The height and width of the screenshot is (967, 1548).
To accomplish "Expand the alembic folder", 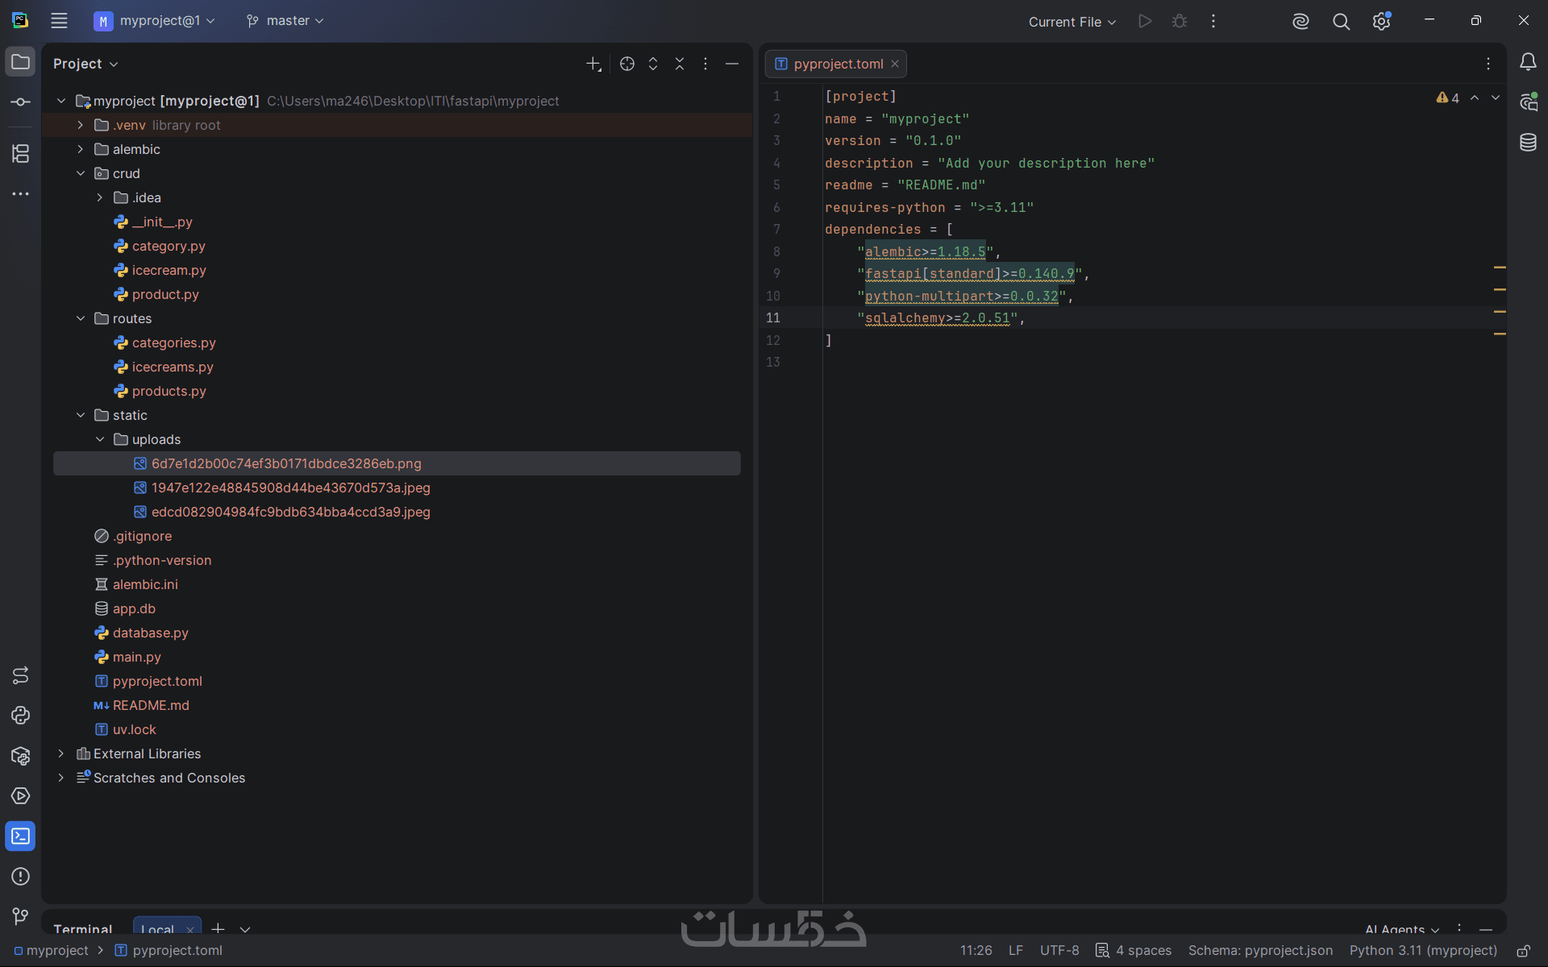I will tap(81, 149).
